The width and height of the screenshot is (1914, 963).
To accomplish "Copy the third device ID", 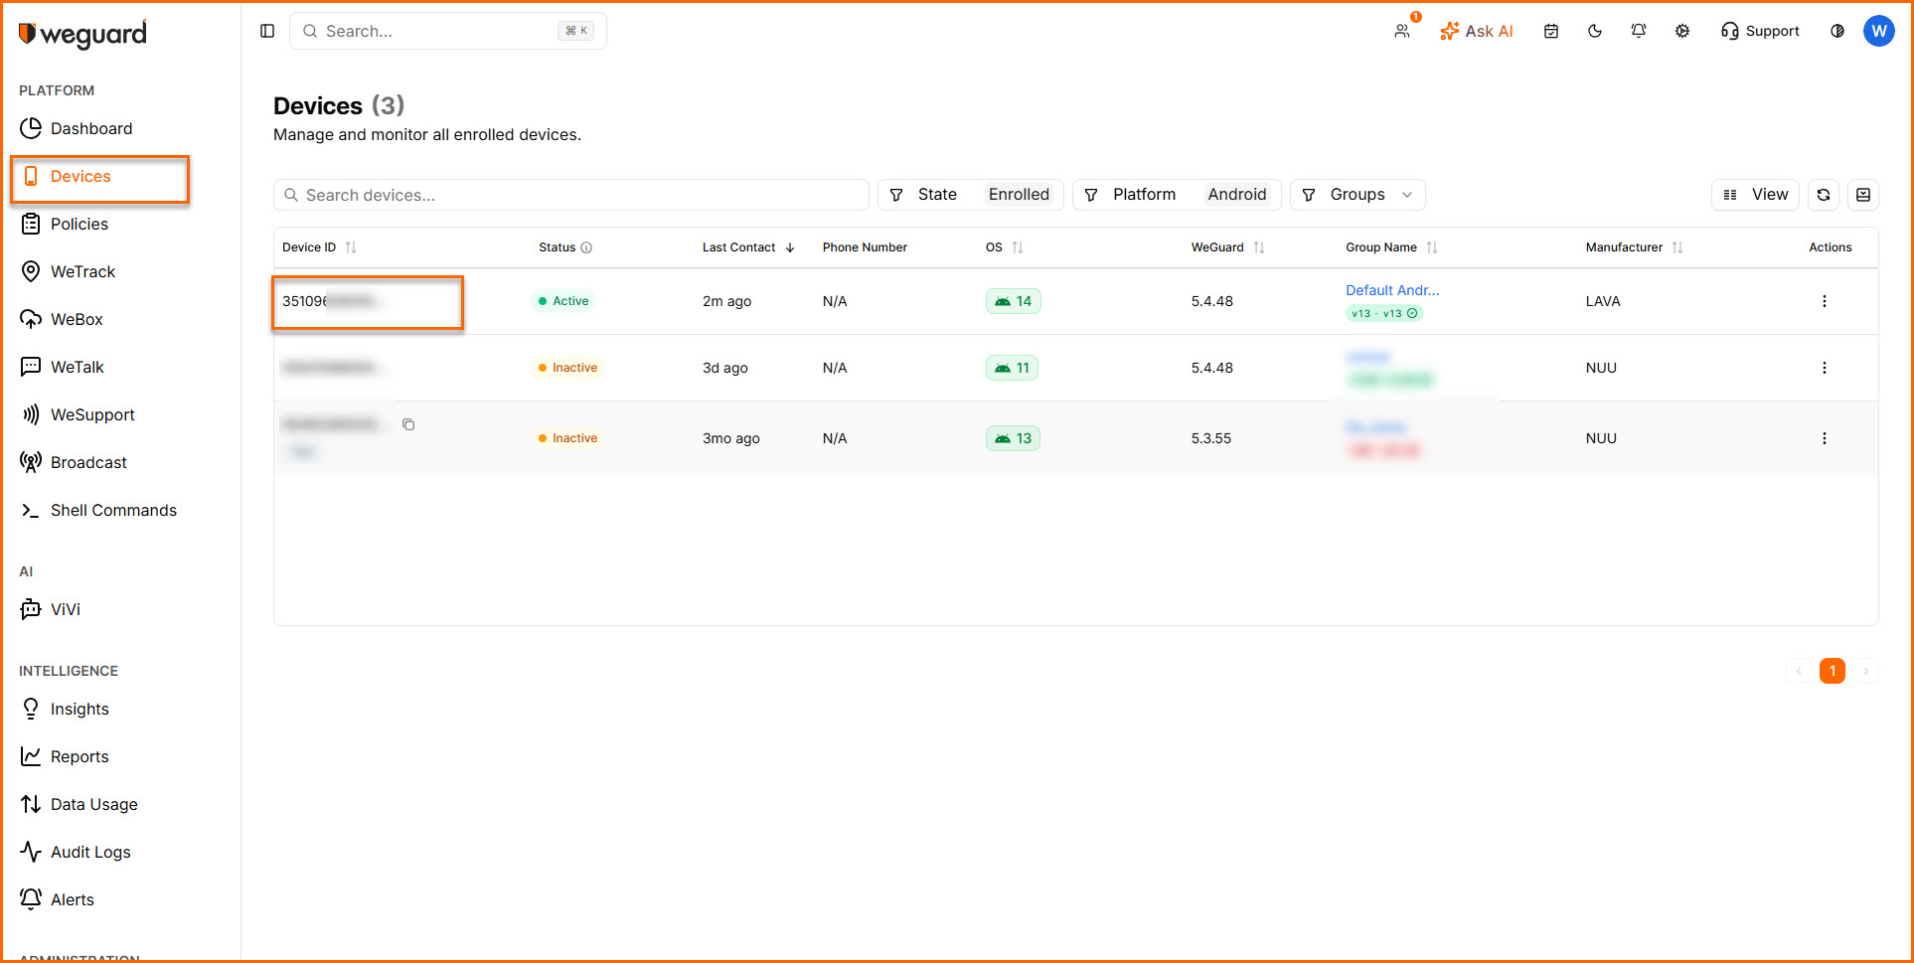I will coord(408,424).
